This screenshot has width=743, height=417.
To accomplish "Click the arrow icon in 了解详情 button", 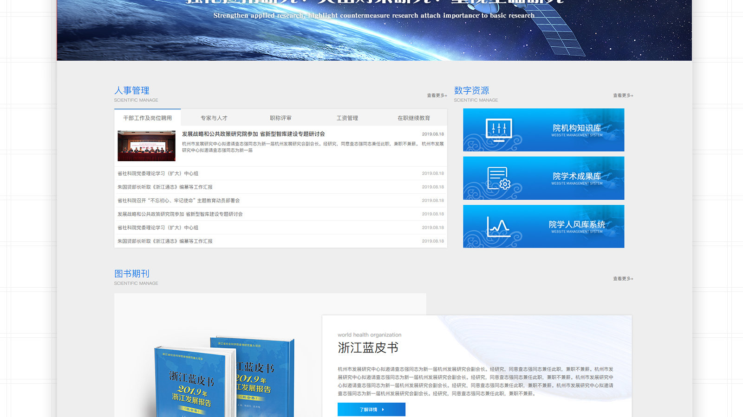I will pyautogui.click(x=383, y=410).
